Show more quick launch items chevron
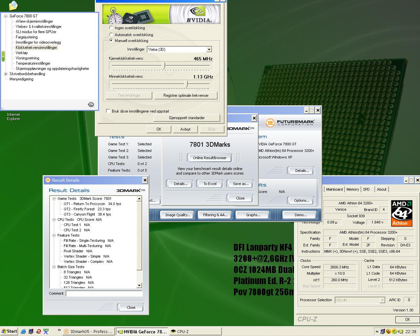This screenshot has width=420, height=336. 59,330
